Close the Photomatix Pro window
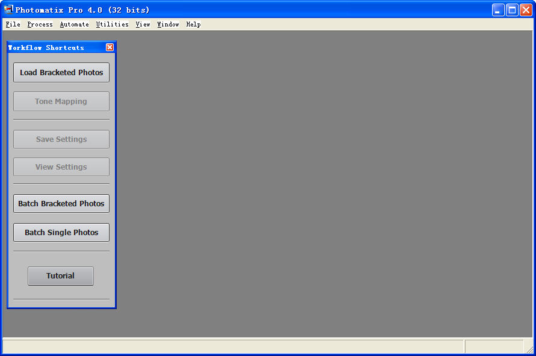 (x=526, y=10)
